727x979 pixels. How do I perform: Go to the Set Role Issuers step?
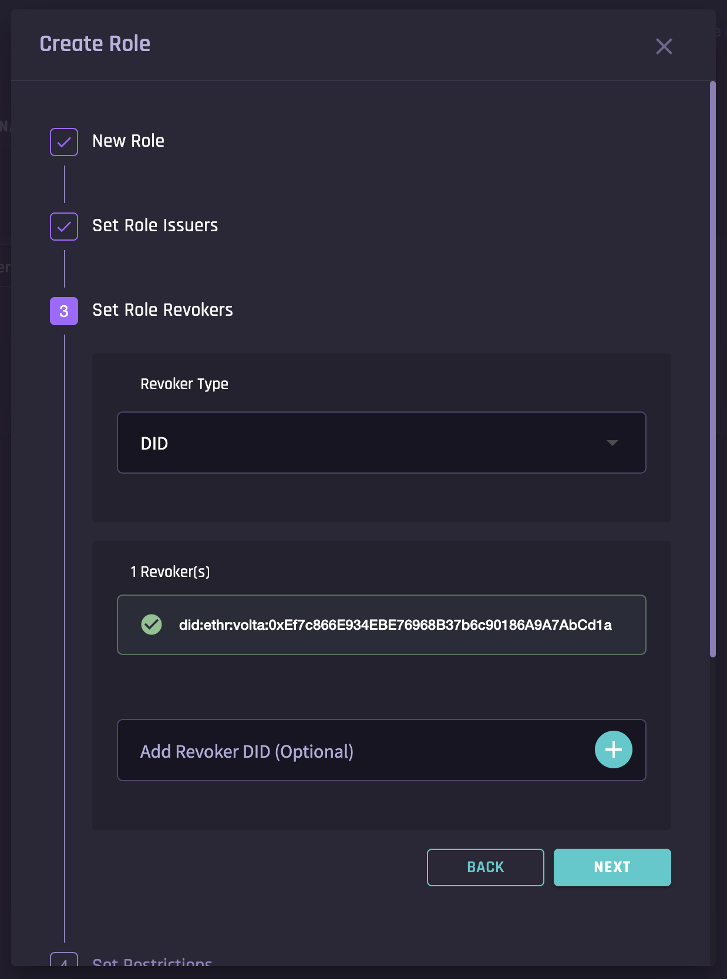tap(155, 225)
